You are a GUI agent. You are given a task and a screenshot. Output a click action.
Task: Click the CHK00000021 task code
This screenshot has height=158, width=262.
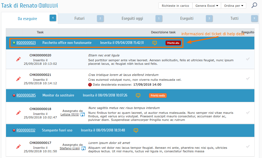pos(40,75)
